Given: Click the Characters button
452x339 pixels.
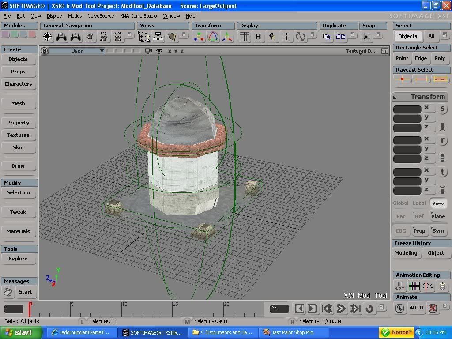Looking at the screenshot, I should click(18, 84).
